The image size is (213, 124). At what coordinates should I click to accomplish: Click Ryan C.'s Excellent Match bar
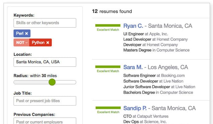108,25
